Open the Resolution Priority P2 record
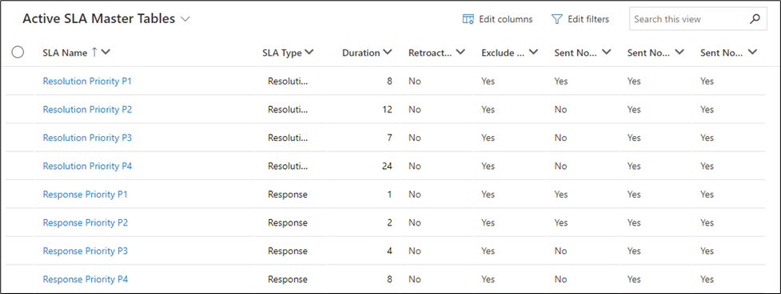 click(87, 109)
